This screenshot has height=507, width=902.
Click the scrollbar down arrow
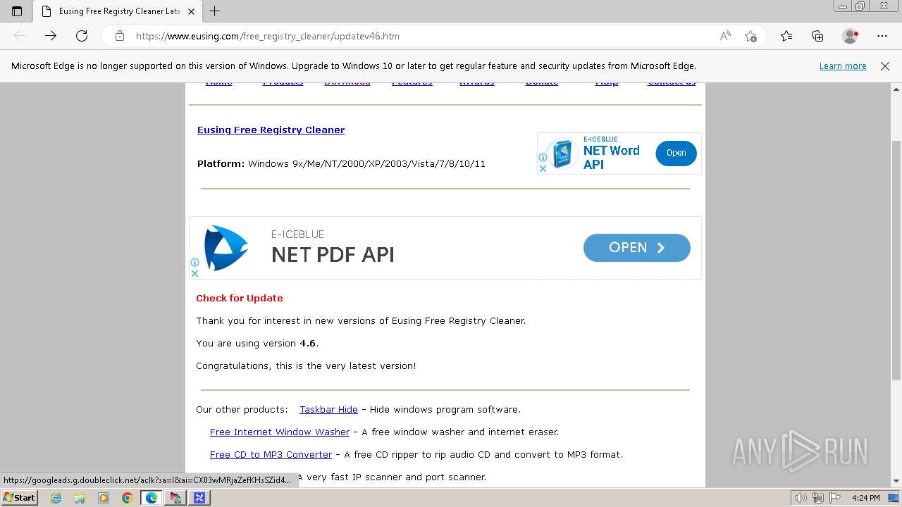click(x=896, y=481)
